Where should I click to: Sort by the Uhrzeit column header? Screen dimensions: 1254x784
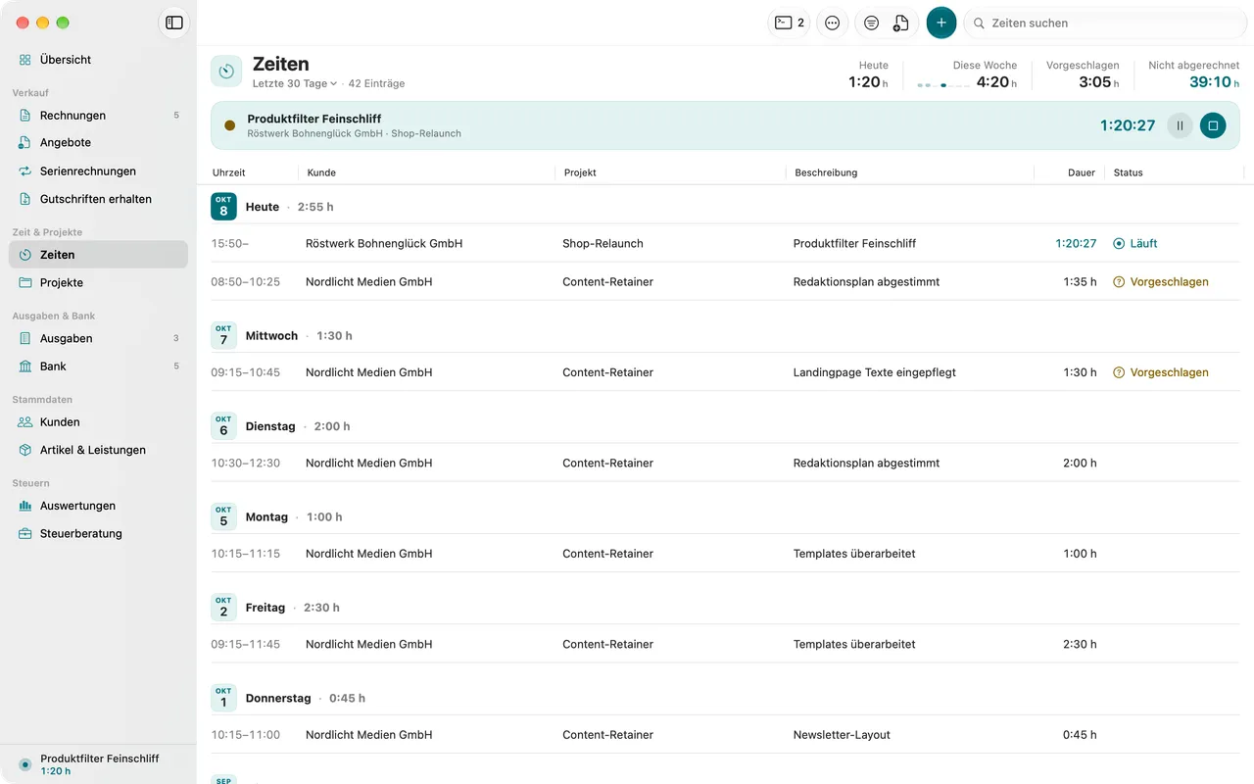(x=229, y=172)
